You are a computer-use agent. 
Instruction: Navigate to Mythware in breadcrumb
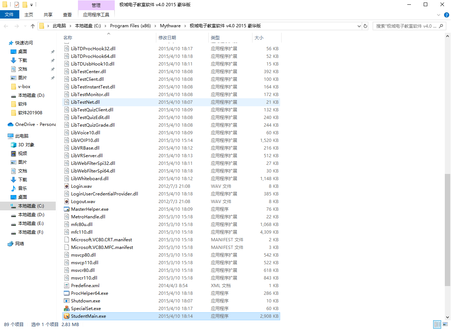click(170, 26)
